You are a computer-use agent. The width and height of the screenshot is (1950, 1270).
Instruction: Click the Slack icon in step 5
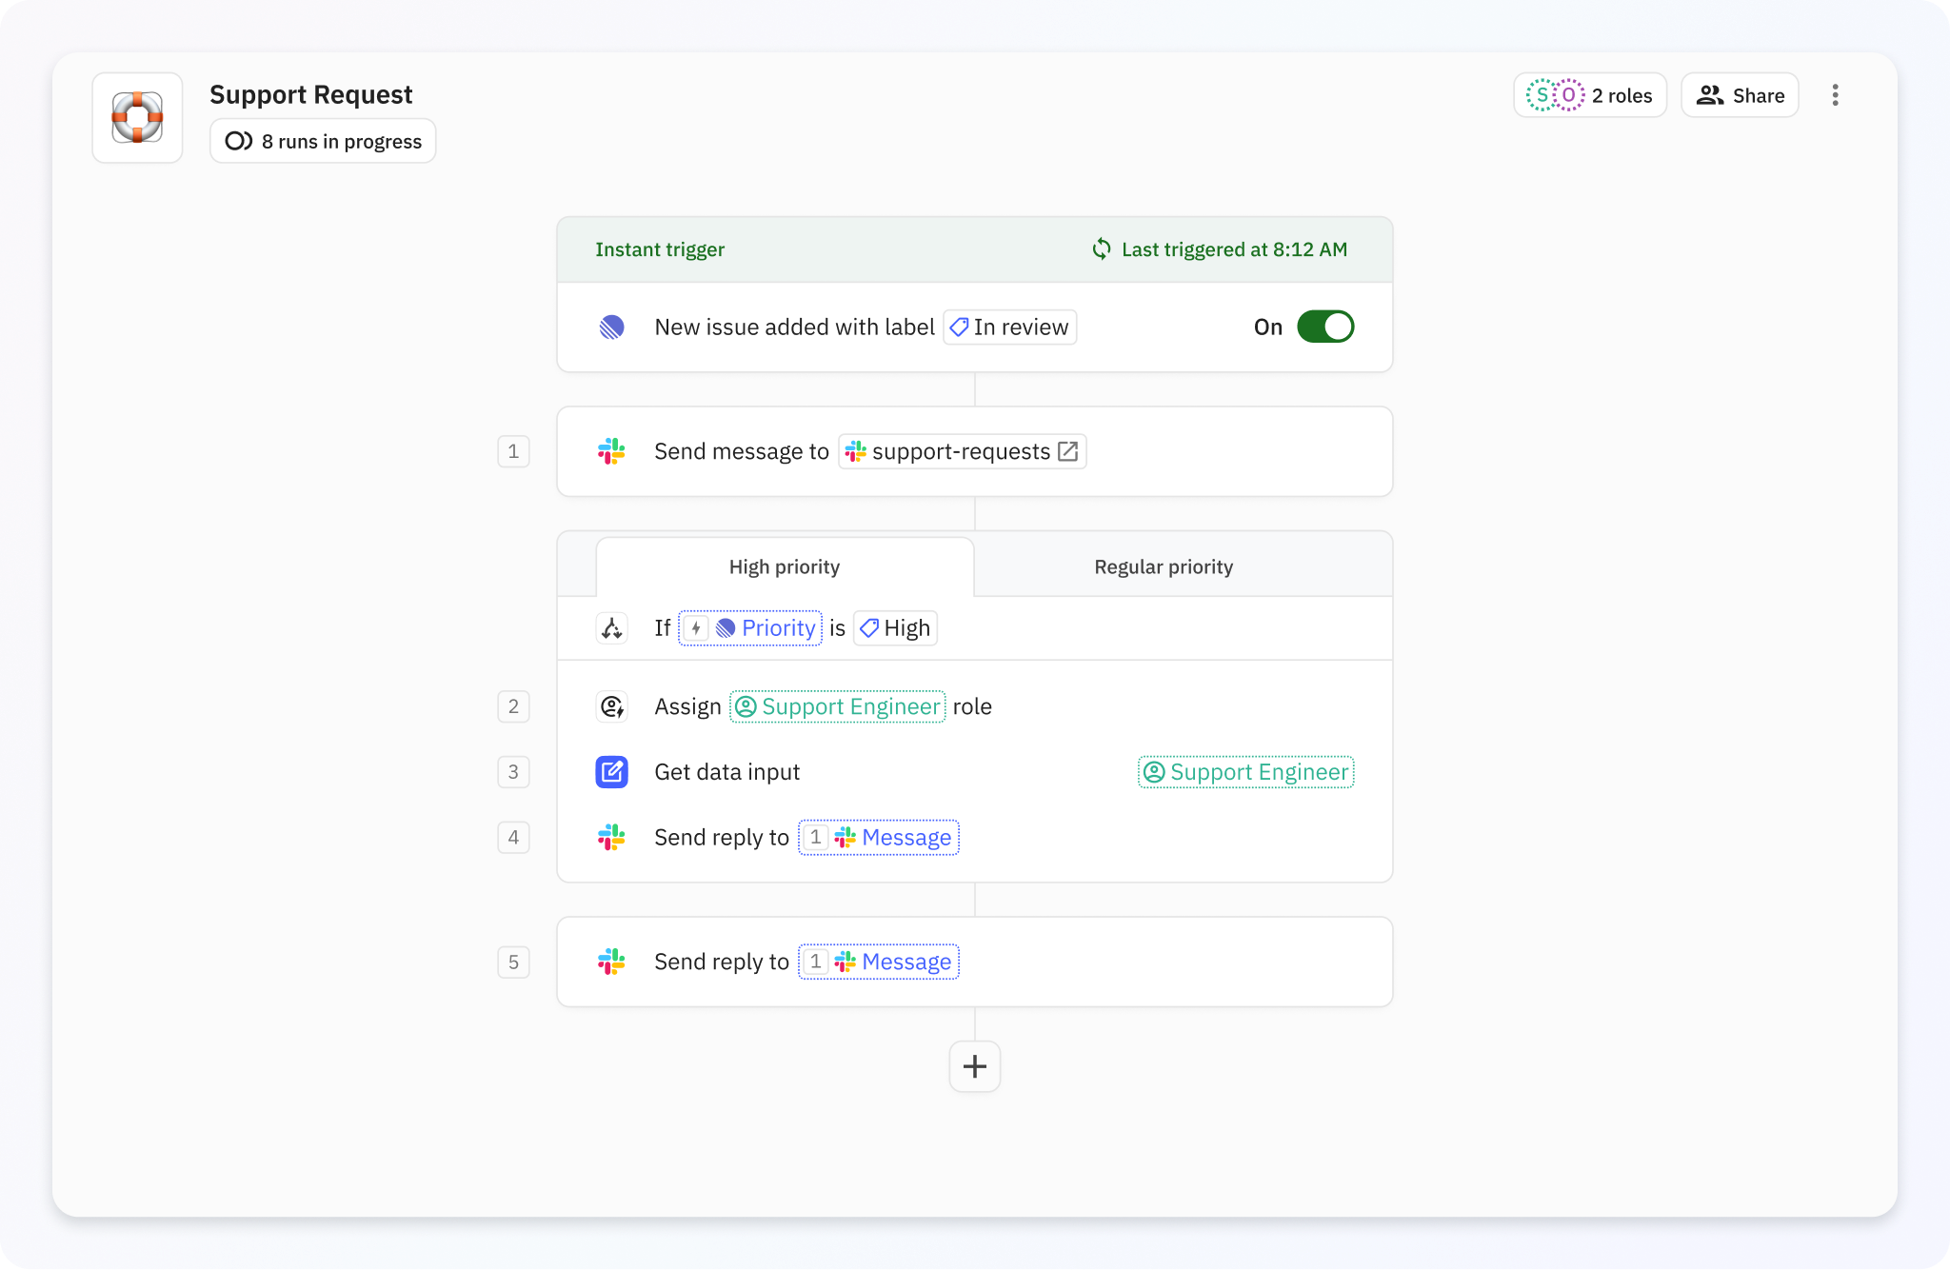[x=611, y=962]
